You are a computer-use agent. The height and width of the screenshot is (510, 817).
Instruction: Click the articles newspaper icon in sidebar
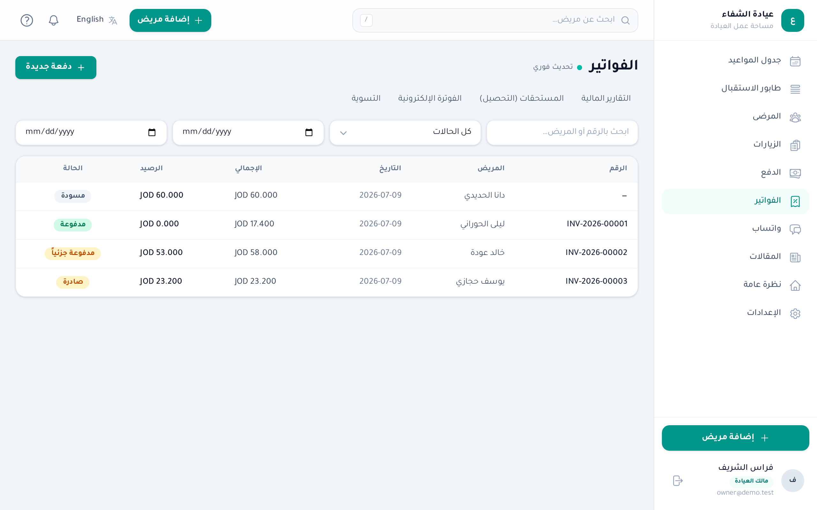coord(795,257)
